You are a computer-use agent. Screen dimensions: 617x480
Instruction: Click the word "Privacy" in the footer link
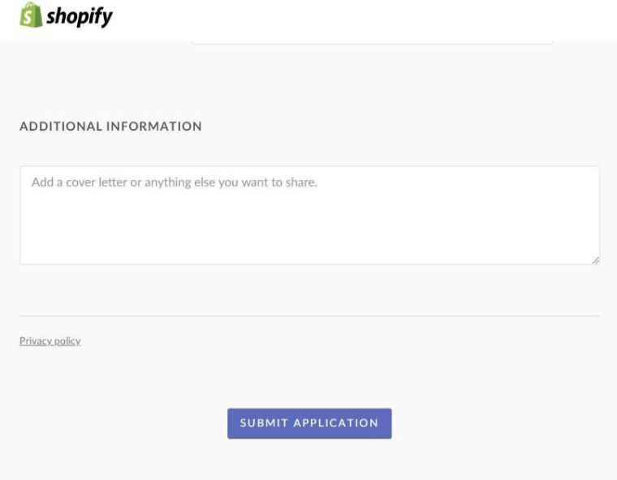35,341
